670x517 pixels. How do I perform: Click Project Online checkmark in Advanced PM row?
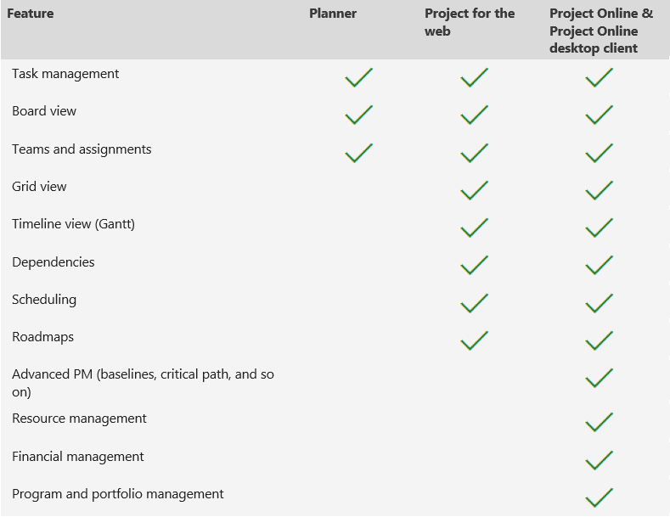(599, 378)
